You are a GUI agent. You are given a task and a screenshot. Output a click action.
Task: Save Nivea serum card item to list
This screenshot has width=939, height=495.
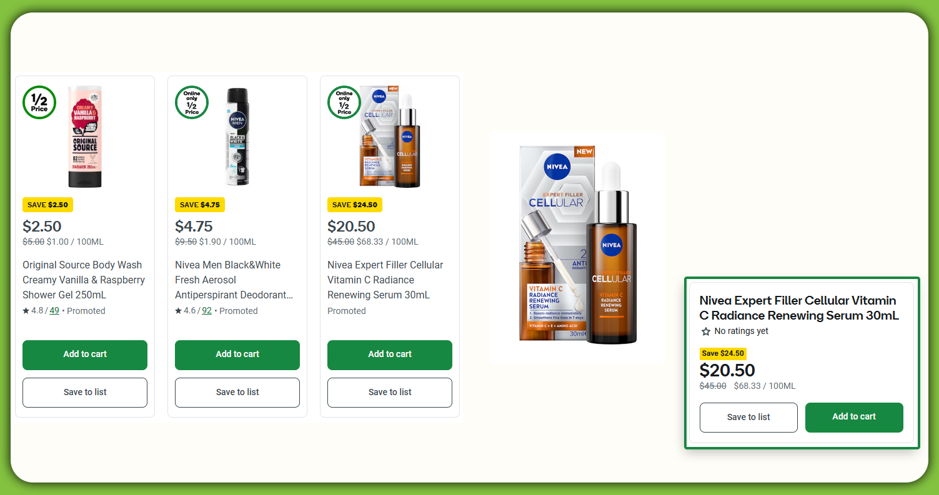[x=390, y=393]
